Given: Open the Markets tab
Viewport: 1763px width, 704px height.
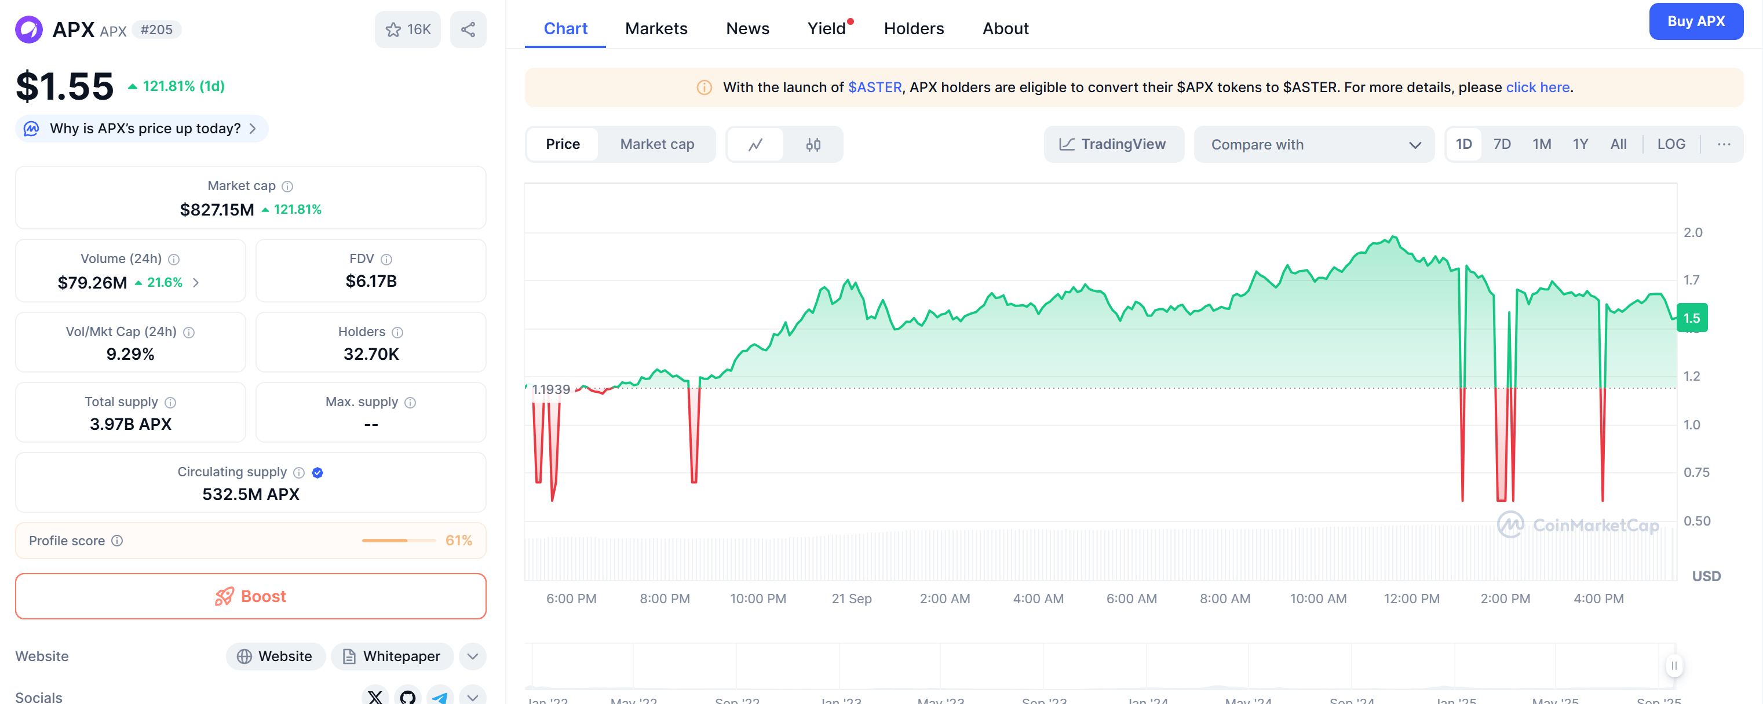Looking at the screenshot, I should pyautogui.click(x=656, y=29).
